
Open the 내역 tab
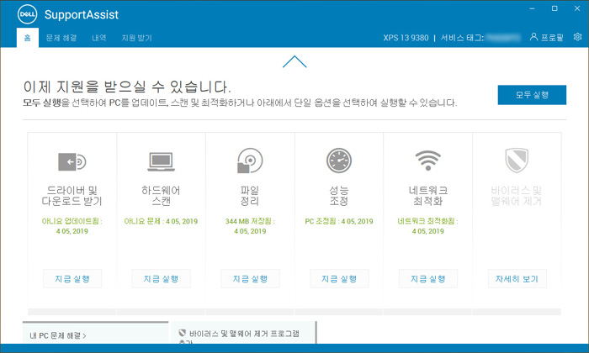point(99,38)
